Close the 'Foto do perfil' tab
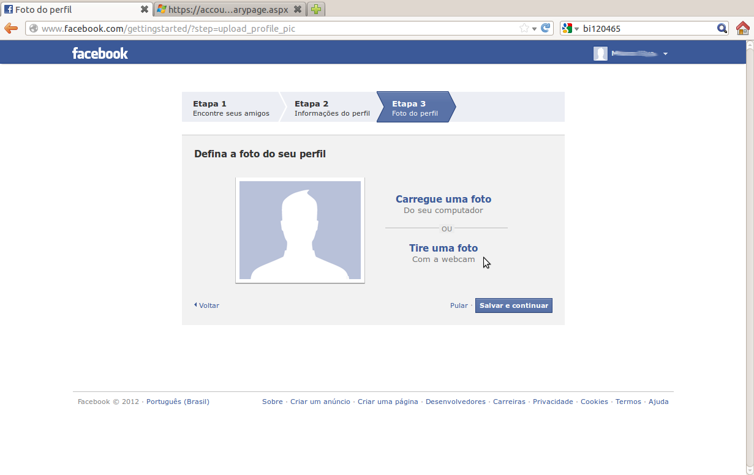This screenshot has height=475, width=754. coord(145,9)
